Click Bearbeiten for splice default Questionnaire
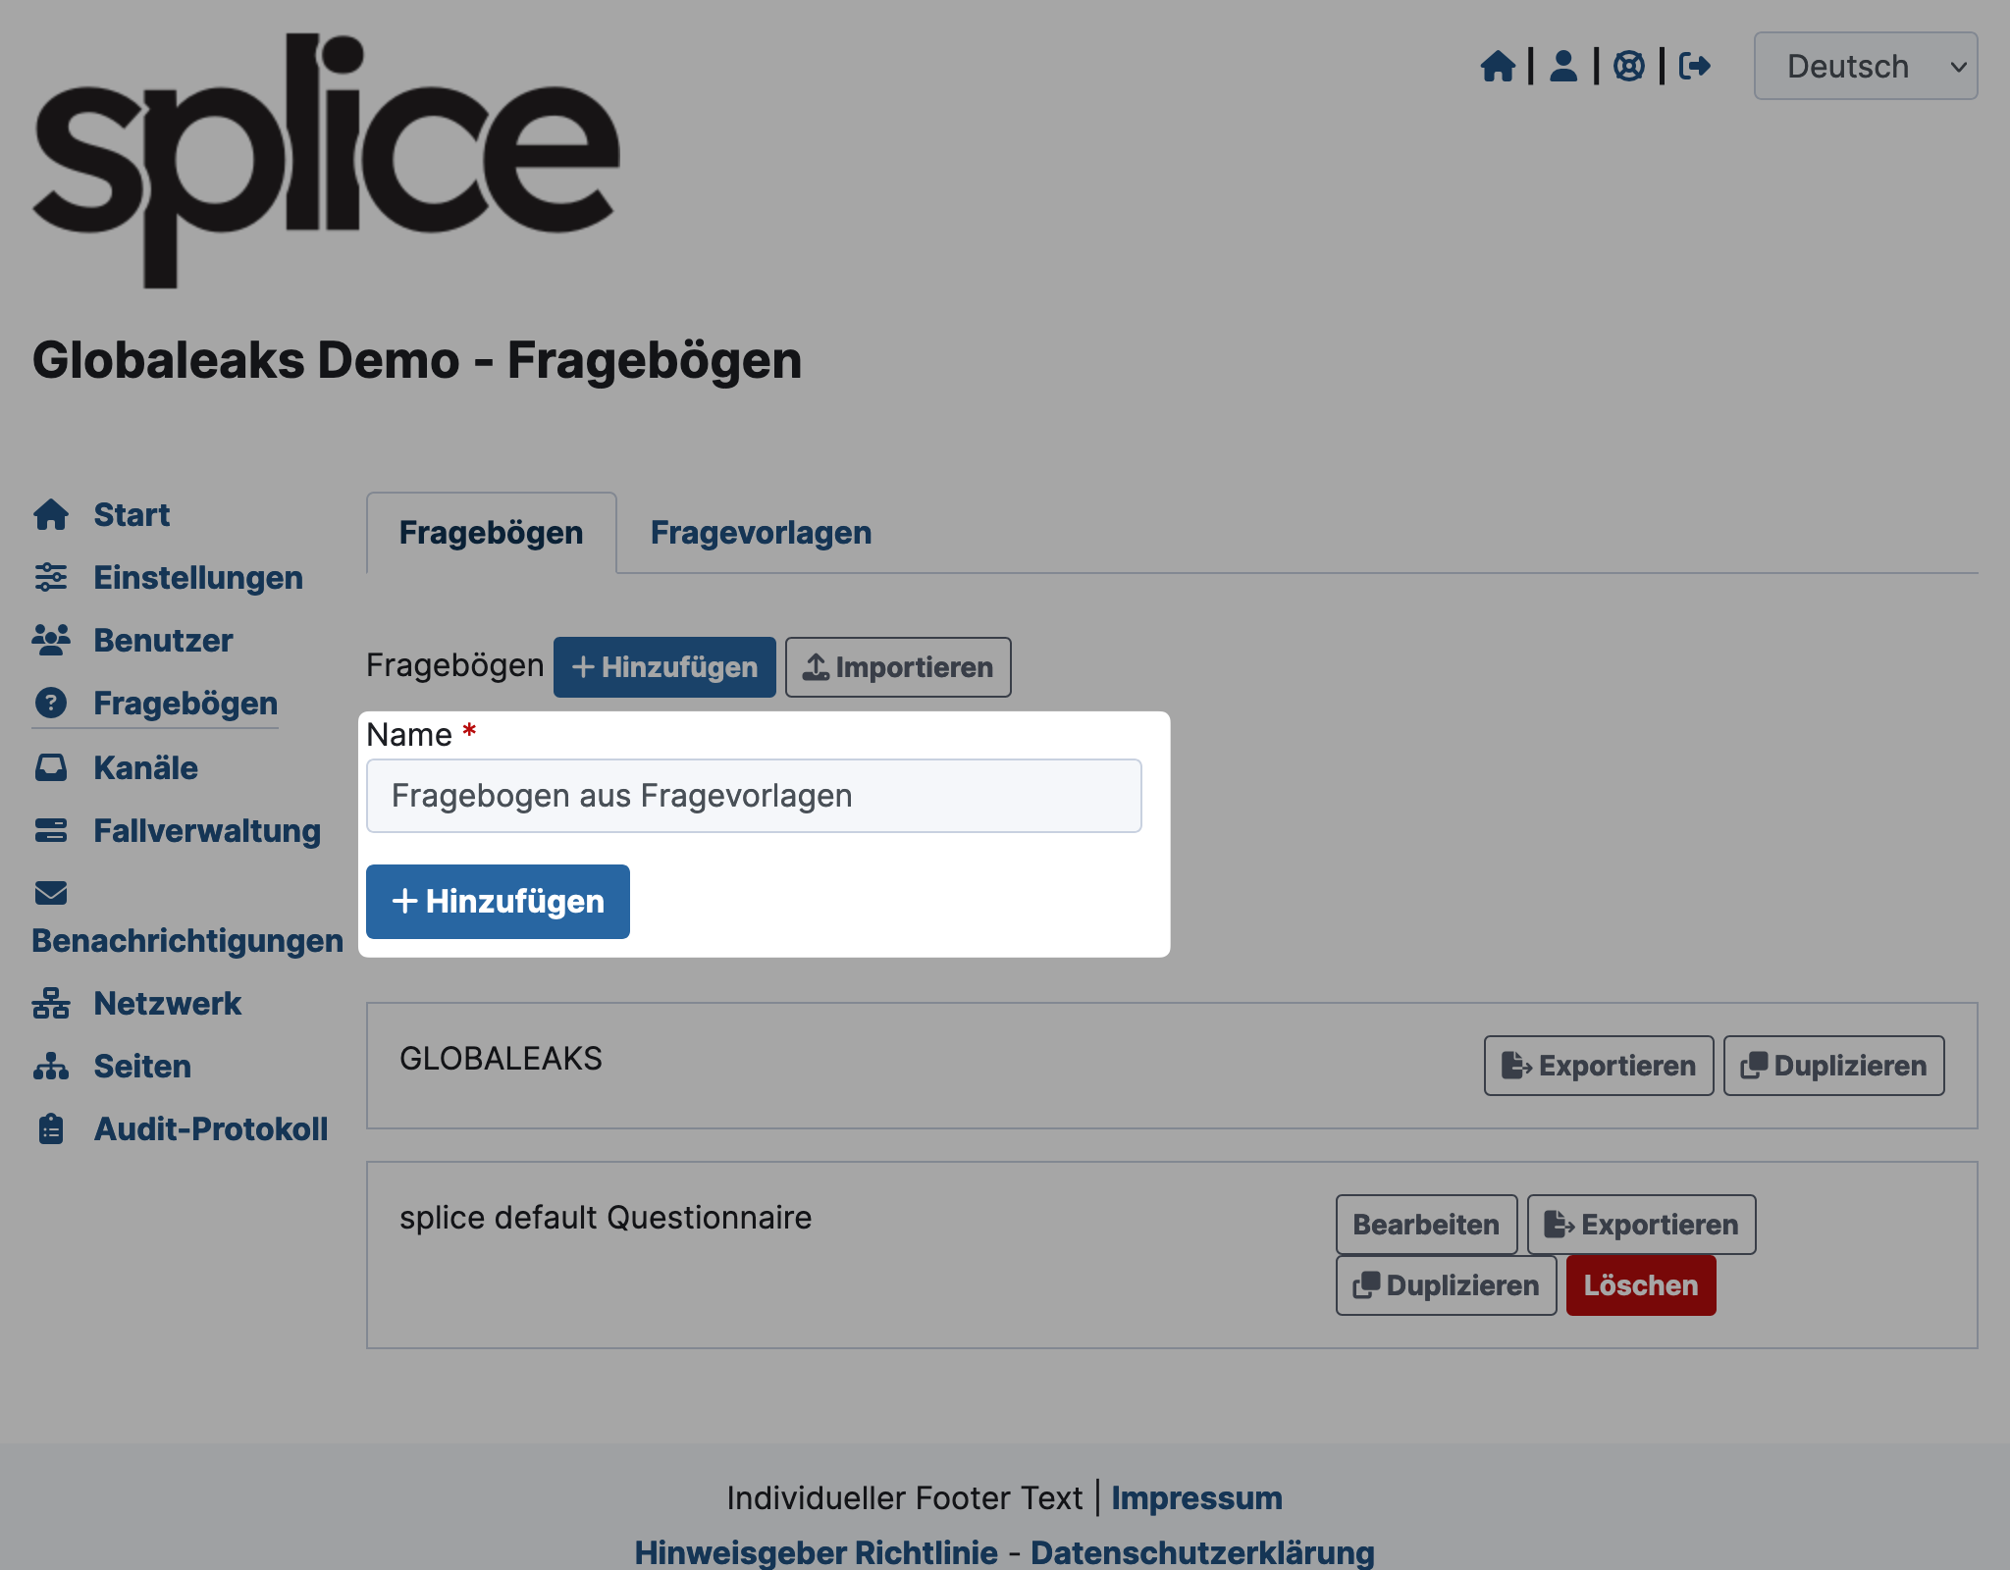Screen dimensions: 2010x1570 (1426, 1225)
